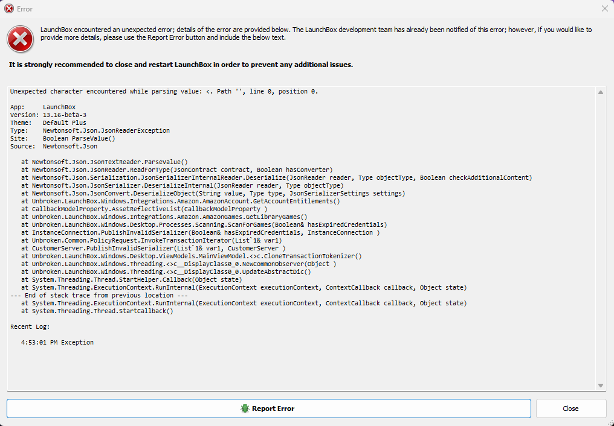Click the CustomerServer.PublishInvalidSerializer stack line

153,248
